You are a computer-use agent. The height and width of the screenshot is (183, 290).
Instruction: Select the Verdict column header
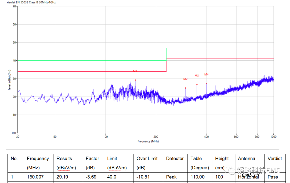tap(274, 159)
